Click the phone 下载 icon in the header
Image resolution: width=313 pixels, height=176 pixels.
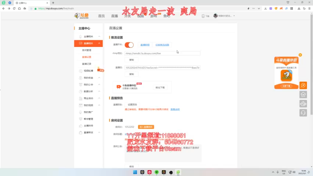[x=203, y=16]
